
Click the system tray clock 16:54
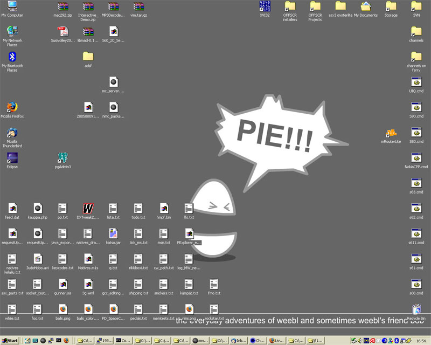[x=421, y=341]
